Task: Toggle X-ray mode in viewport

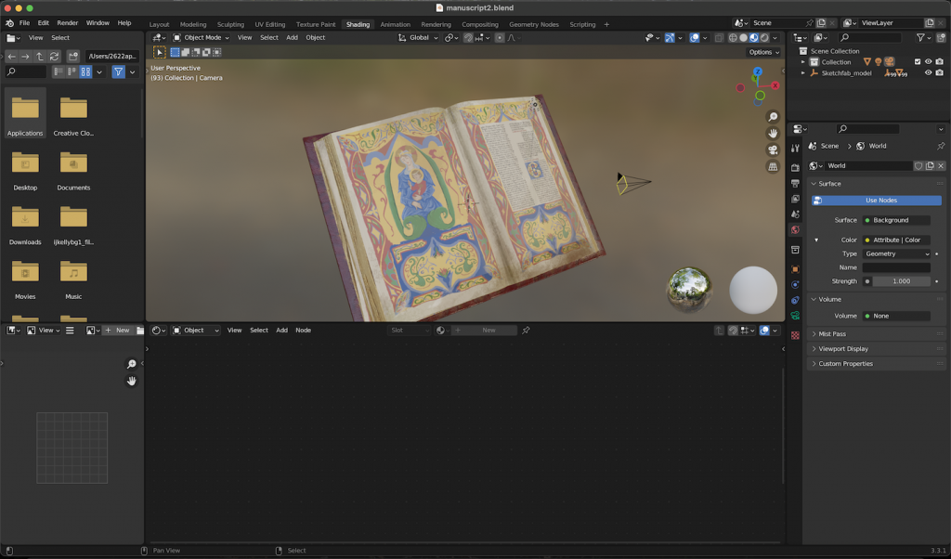Action: pos(719,37)
